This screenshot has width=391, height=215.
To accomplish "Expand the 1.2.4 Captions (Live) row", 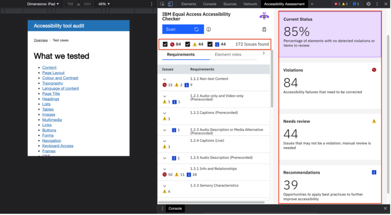I will tap(165, 141).
